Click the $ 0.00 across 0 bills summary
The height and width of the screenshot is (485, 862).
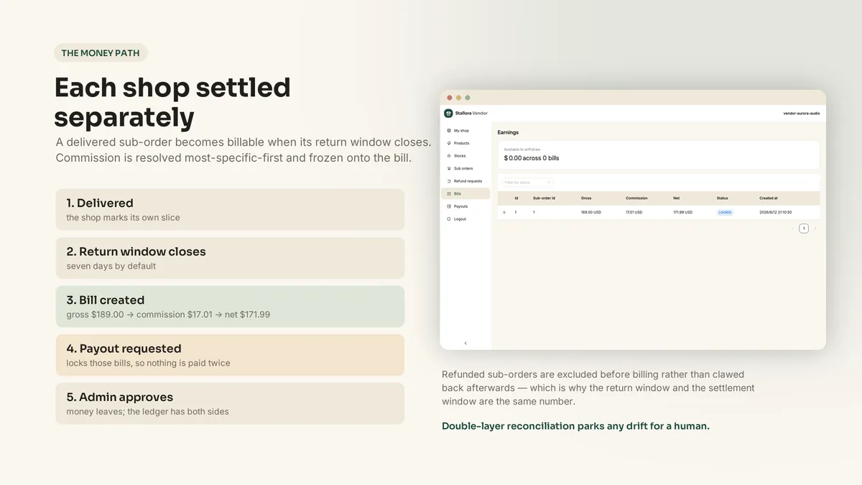[x=532, y=158]
